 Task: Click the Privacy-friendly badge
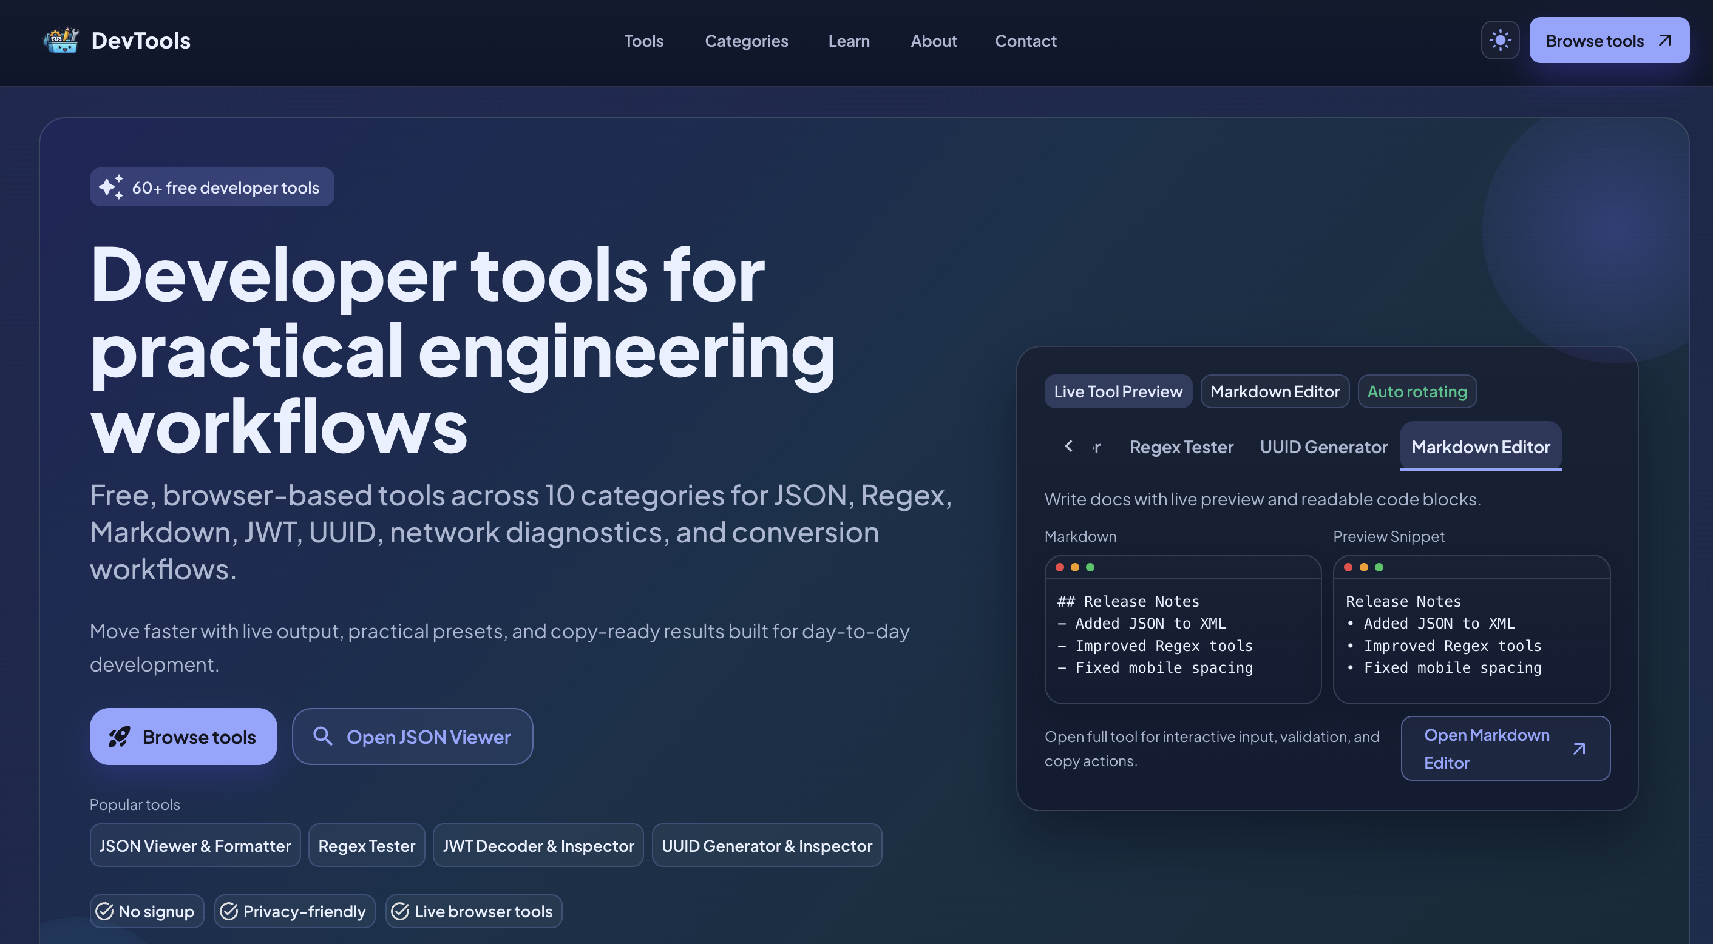pos(294,911)
